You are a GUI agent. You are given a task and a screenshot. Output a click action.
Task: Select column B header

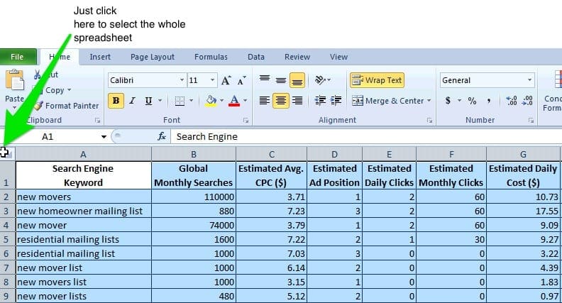click(194, 154)
